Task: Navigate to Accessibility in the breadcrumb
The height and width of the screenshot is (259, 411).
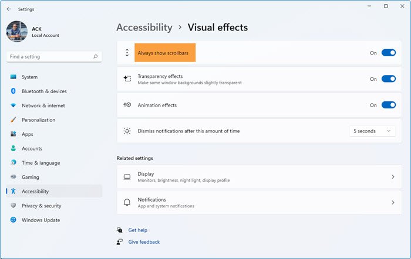Action: 144,28
